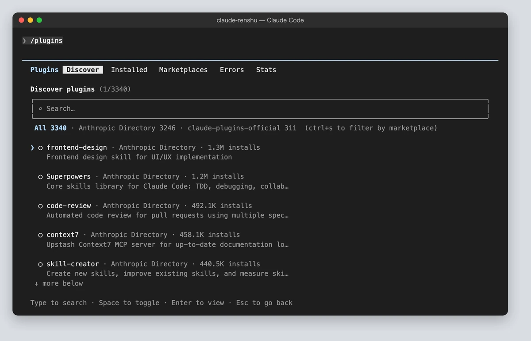
Task: Open the Installed tab
Action: point(129,70)
